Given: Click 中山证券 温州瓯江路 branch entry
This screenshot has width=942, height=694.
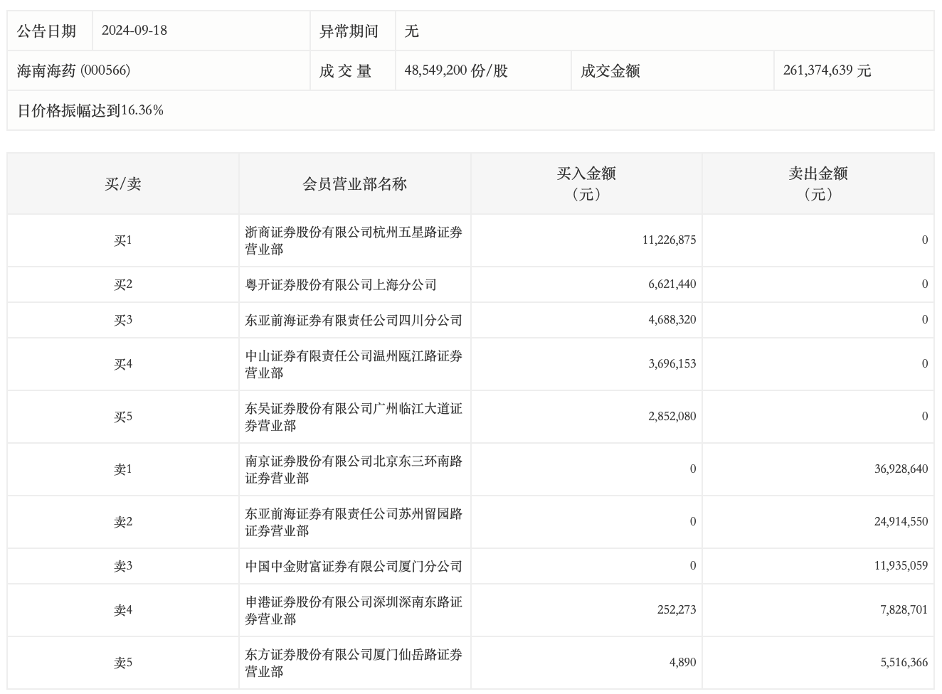Looking at the screenshot, I should 354,364.
